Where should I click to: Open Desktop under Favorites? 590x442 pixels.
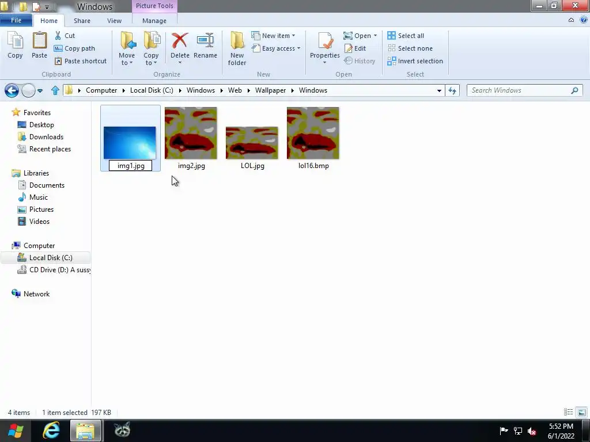coord(36,125)
